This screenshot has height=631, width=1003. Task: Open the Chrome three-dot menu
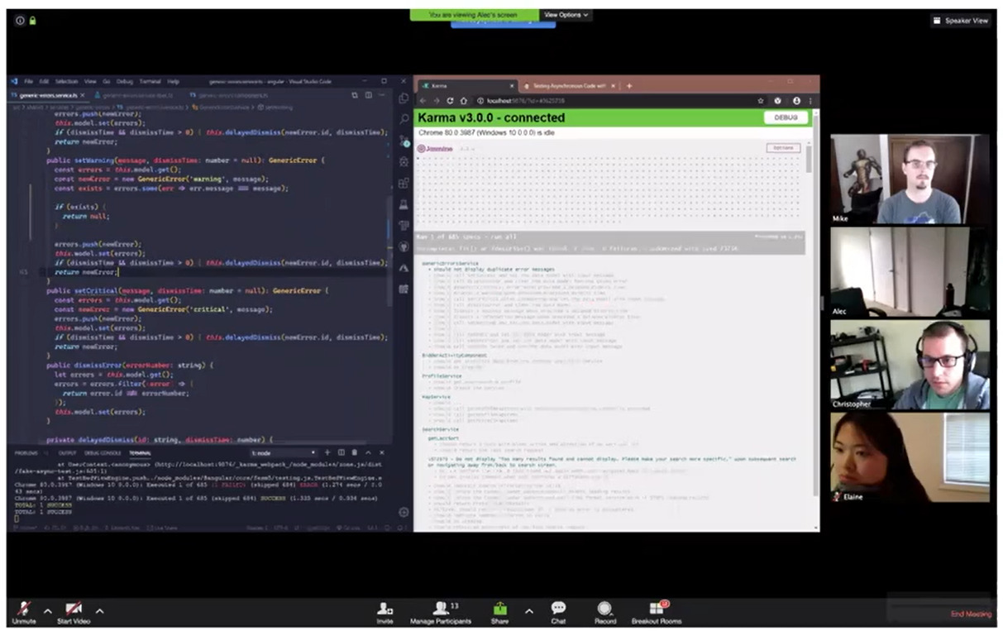(810, 101)
